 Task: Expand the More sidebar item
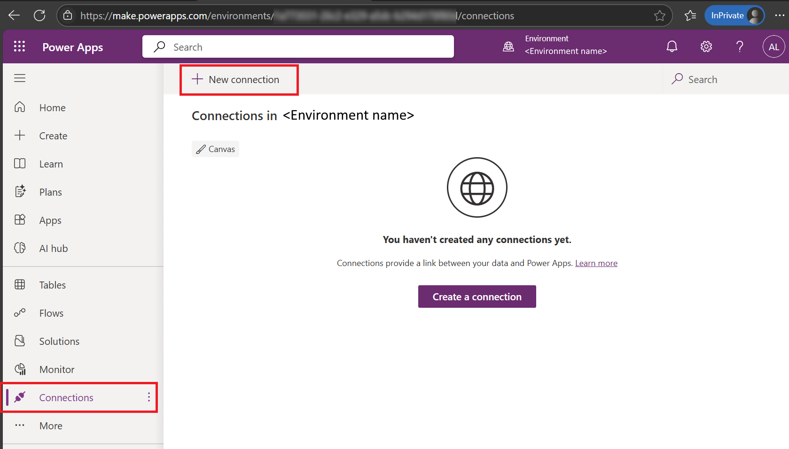[50, 426]
